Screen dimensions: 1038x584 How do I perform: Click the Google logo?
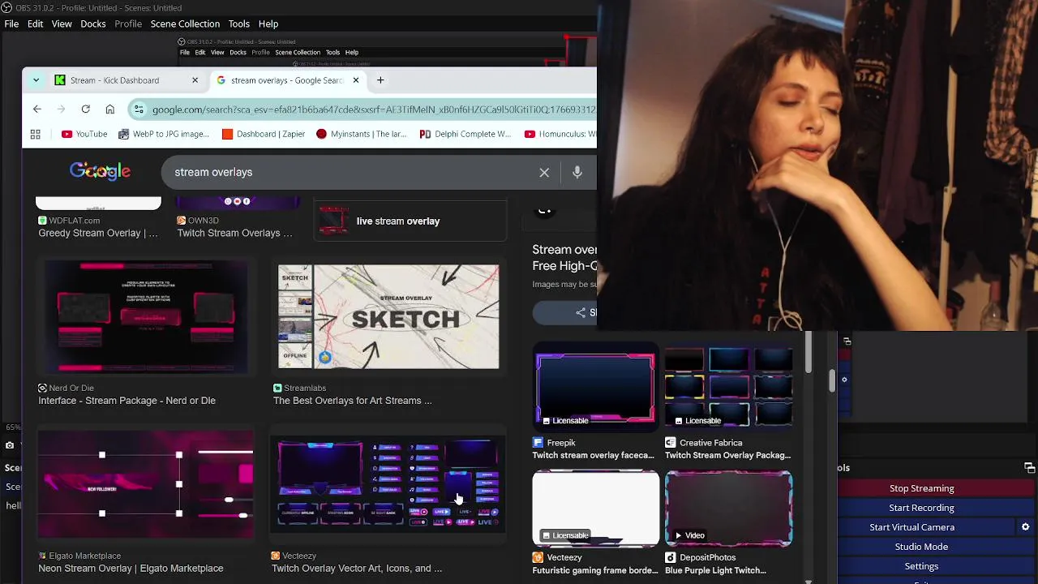pyautogui.click(x=100, y=171)
